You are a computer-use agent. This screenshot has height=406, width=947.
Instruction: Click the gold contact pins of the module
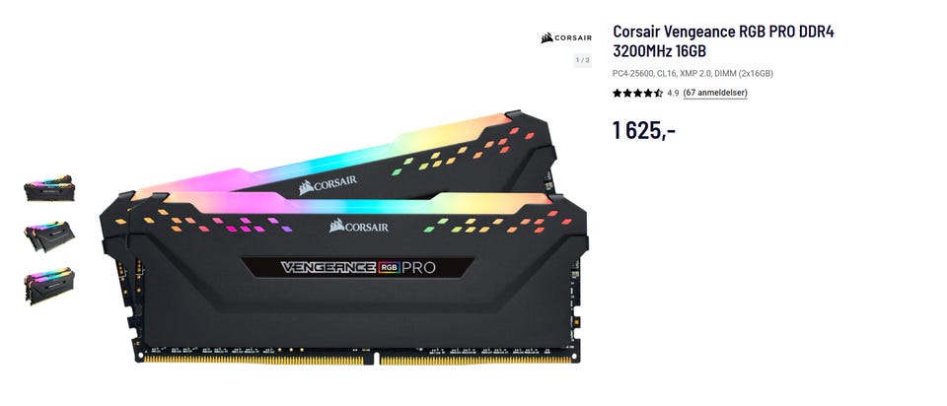(357, 360)
